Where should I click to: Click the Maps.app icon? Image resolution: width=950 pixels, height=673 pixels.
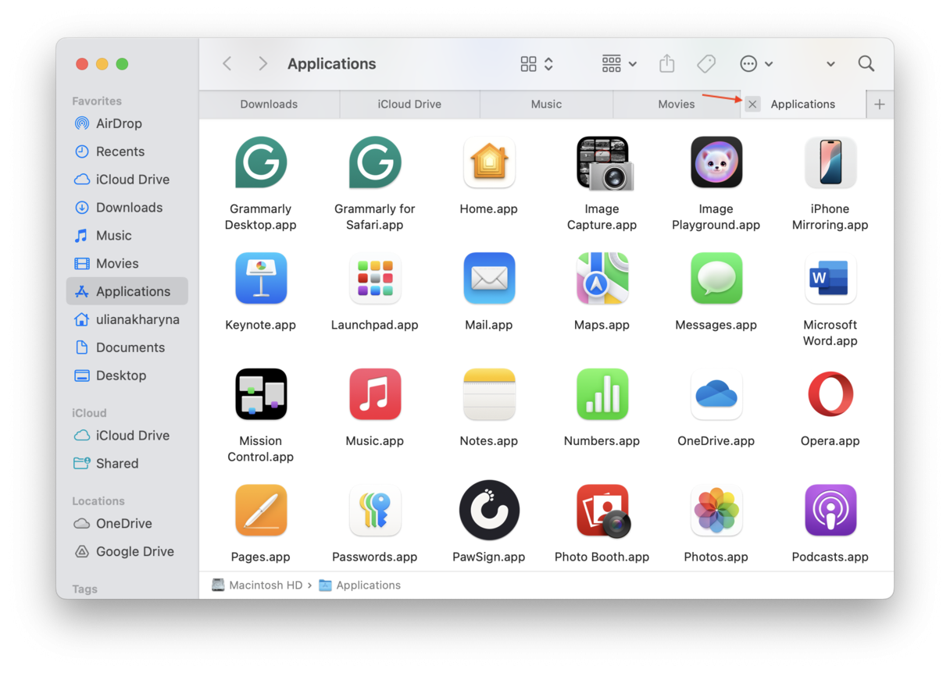coord(602,279)
